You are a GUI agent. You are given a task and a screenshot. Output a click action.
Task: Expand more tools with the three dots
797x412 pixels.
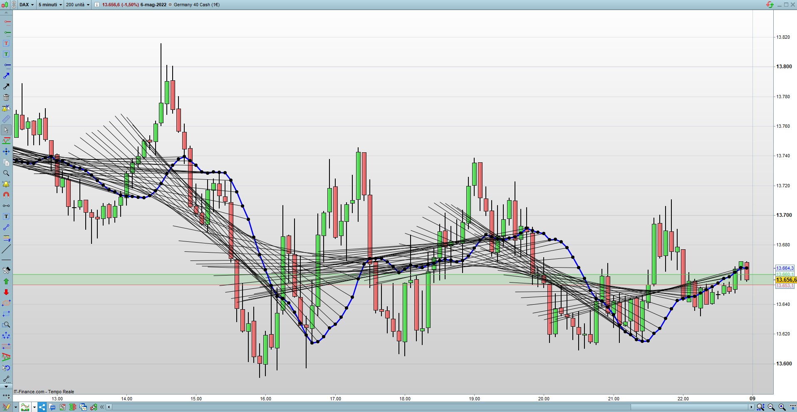pyautogui.click(x=6, y=396)
